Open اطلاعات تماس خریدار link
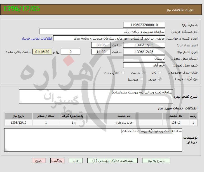Image resolution: width=204 pixels, height=172 pixels. [36, 38]
